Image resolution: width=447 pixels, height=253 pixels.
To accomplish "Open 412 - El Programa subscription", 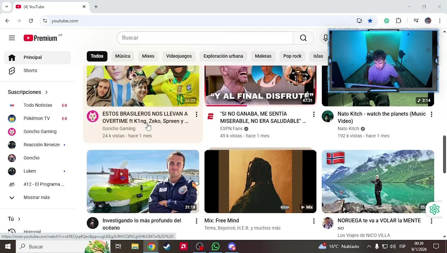I will pos(38,184).
